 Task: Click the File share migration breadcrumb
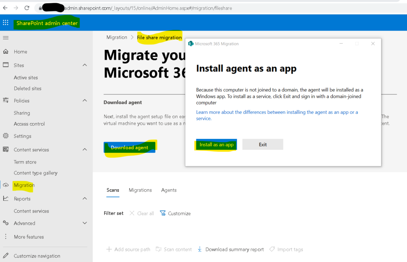(x=159, y=37)
